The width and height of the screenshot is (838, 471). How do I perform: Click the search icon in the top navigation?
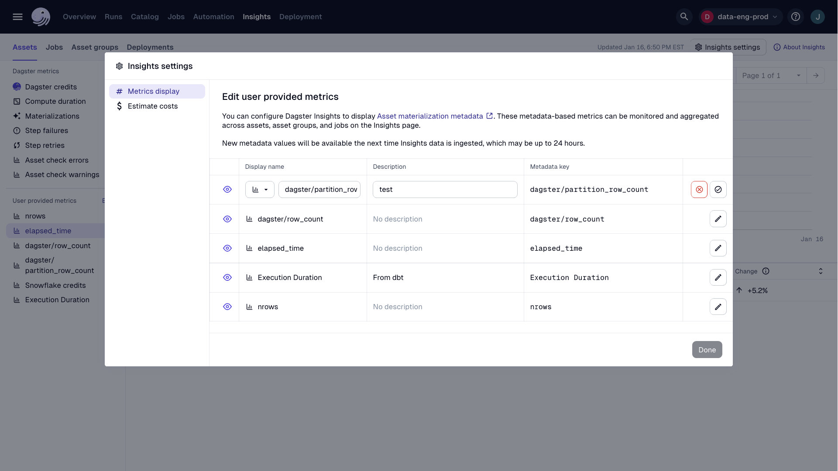click(x=684, y=17)
